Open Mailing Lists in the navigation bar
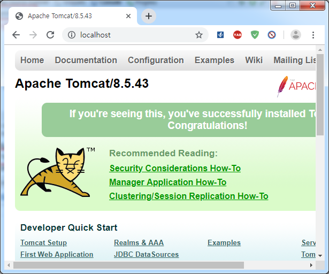The image size is (329, 274). click(x=295, y=60)
